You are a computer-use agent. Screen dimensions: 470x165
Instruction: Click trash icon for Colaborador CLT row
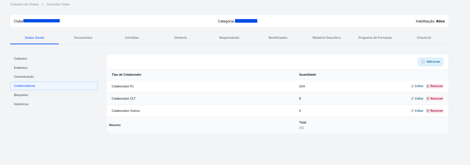point(428,99)
